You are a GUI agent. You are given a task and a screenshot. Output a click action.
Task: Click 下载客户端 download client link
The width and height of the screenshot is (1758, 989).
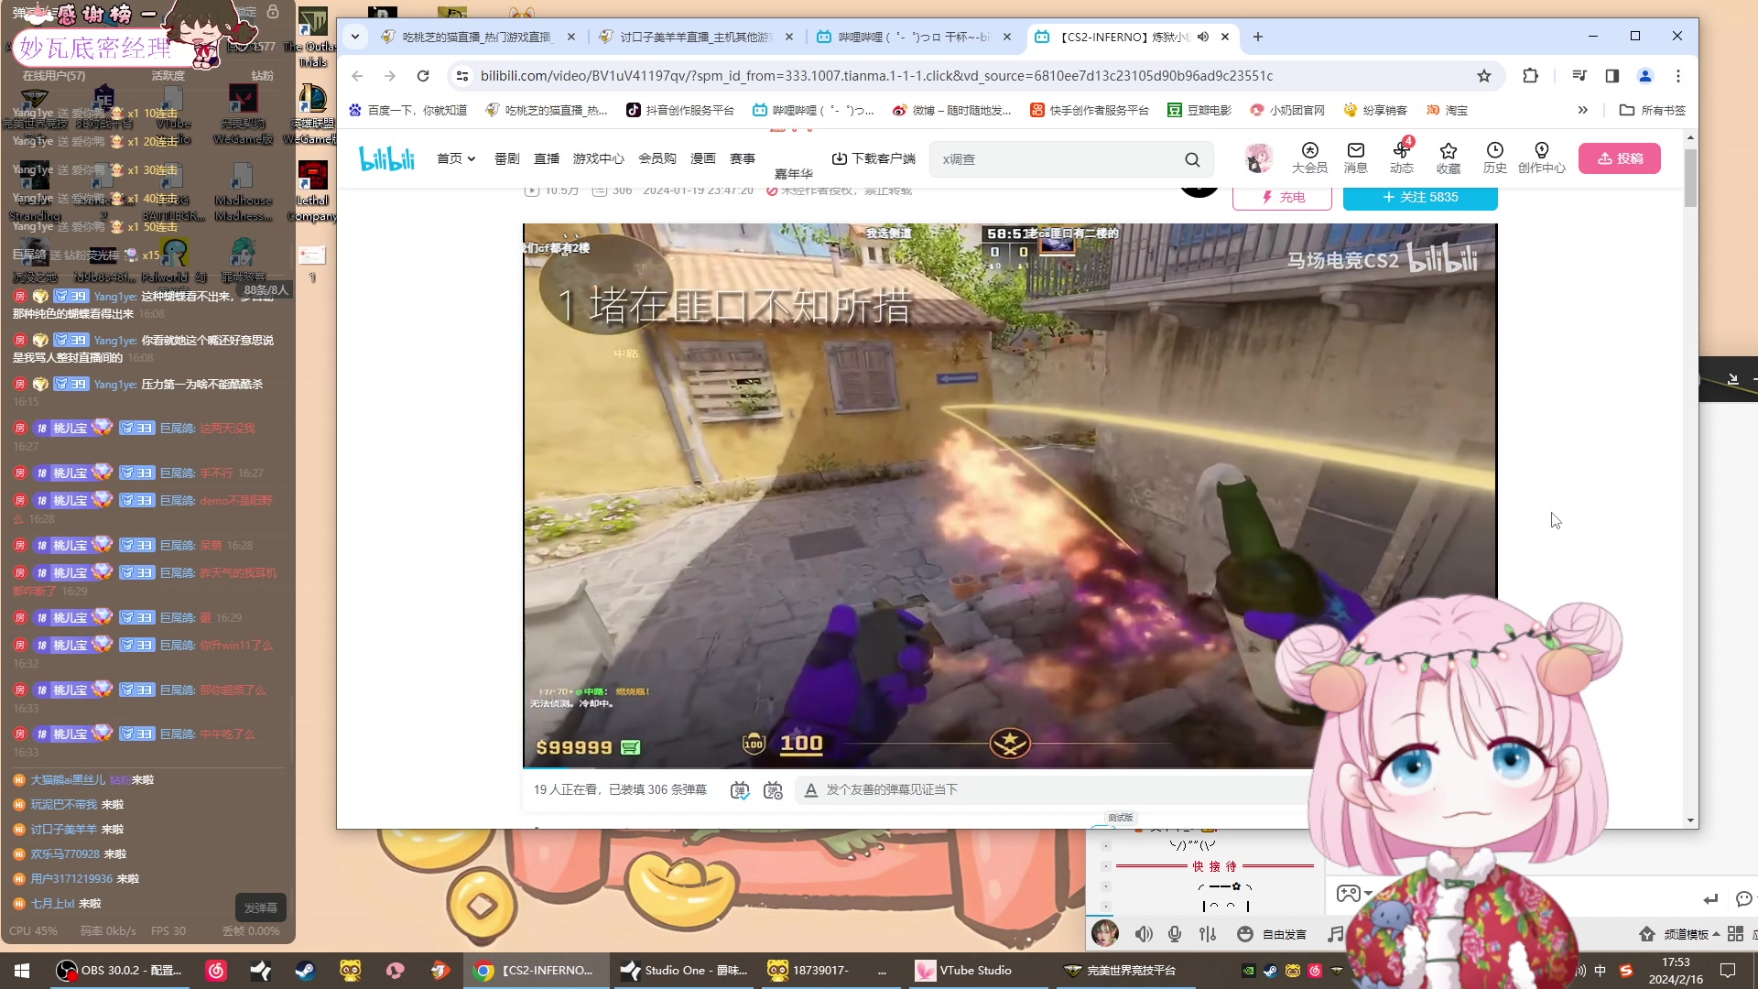[874, 158]
